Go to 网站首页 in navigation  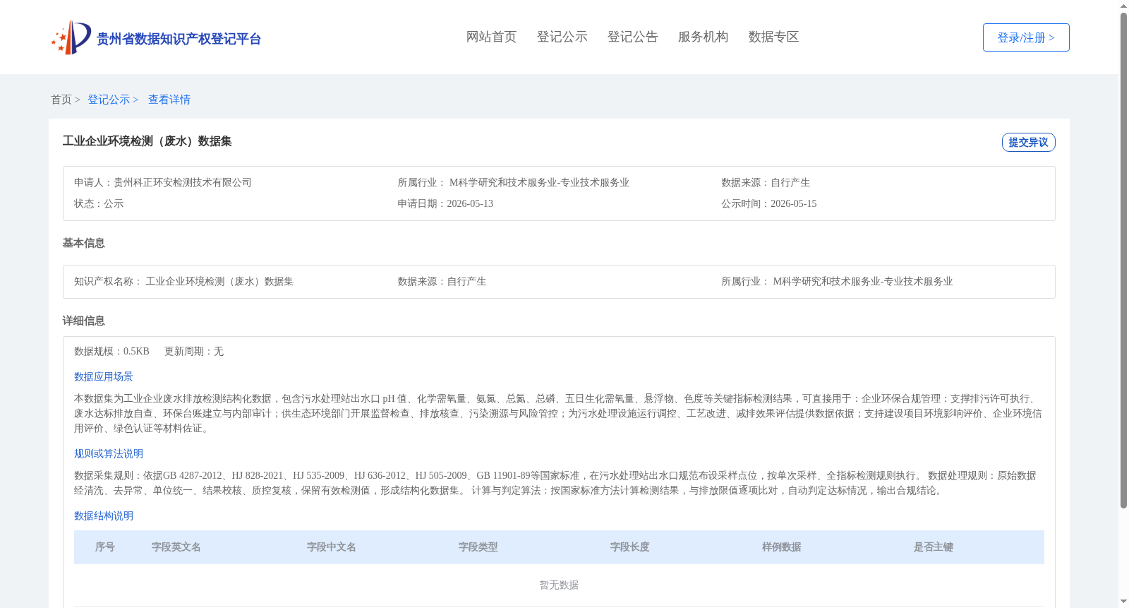tap(491, 37)
